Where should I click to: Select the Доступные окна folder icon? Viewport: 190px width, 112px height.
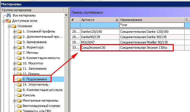(x=8, y=21)
